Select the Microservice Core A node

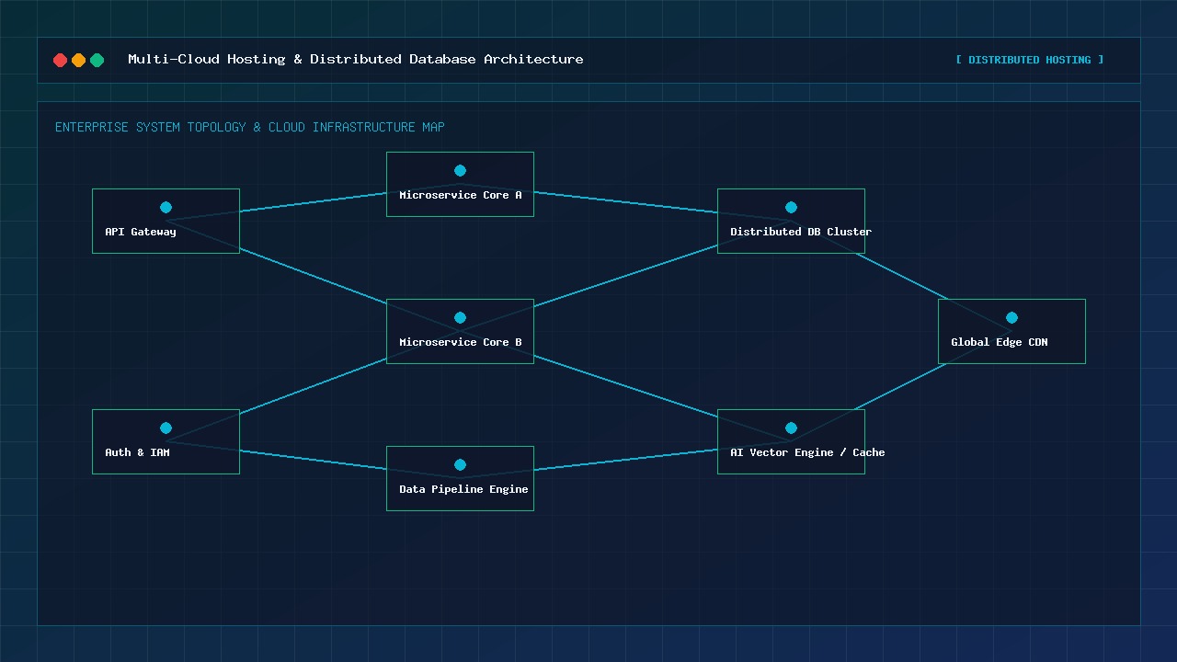coord(460,184)
